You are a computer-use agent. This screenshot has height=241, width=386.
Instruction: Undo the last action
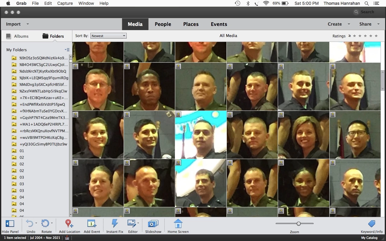pos(30,224)
